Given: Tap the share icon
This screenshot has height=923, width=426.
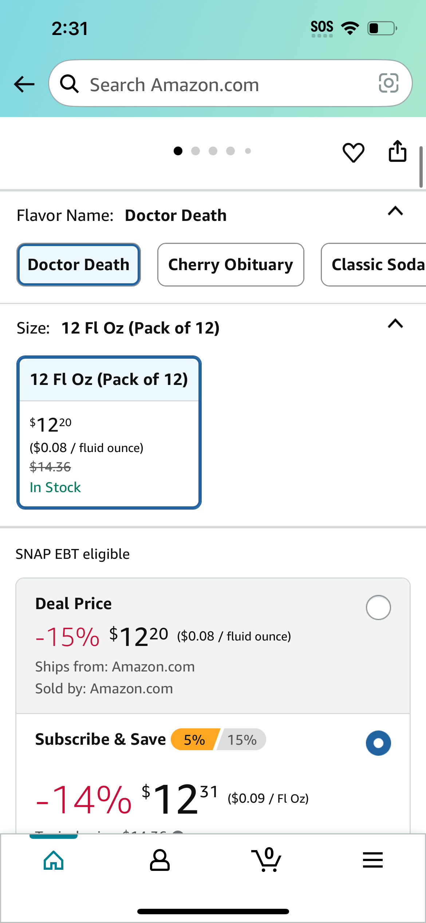Looking at the screenshot, I should 397,151.
